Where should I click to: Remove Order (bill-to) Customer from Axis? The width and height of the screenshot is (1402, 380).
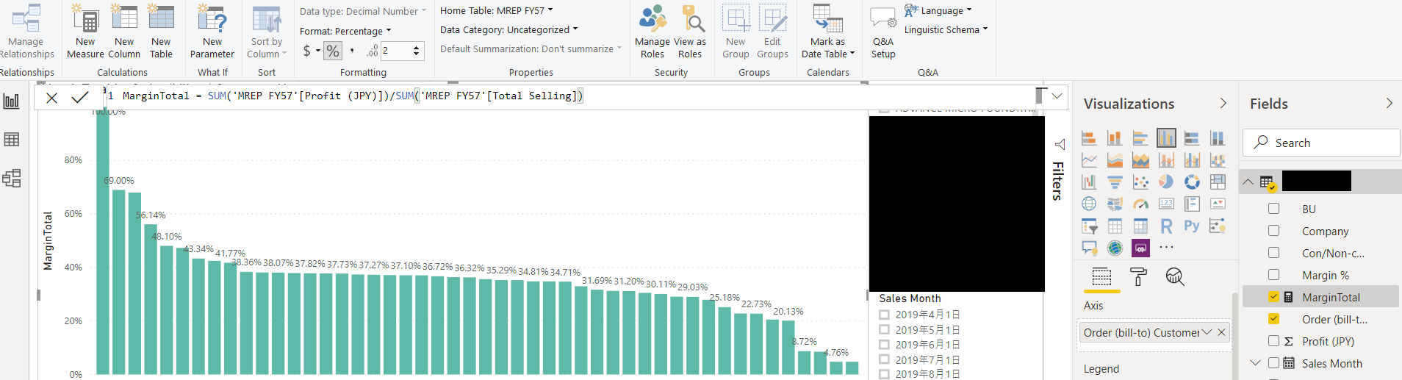[1221, 332]
